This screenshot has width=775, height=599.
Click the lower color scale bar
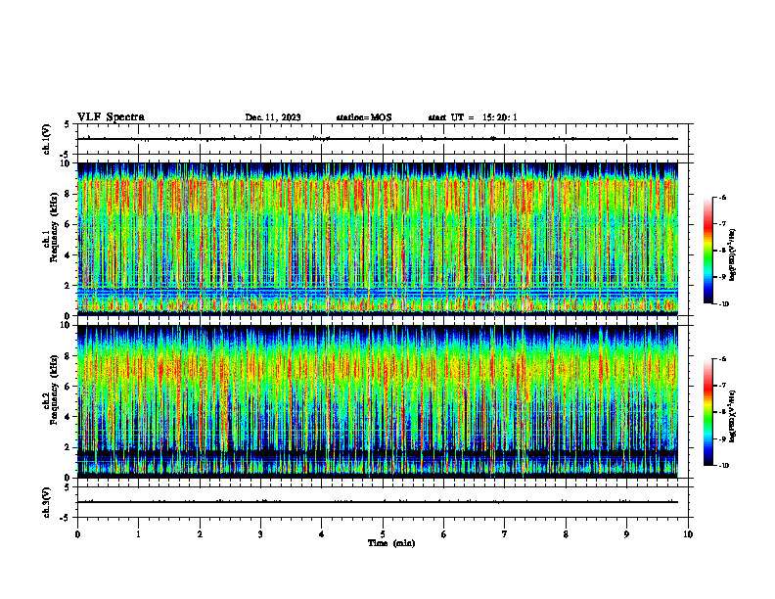tap(707, 412)
